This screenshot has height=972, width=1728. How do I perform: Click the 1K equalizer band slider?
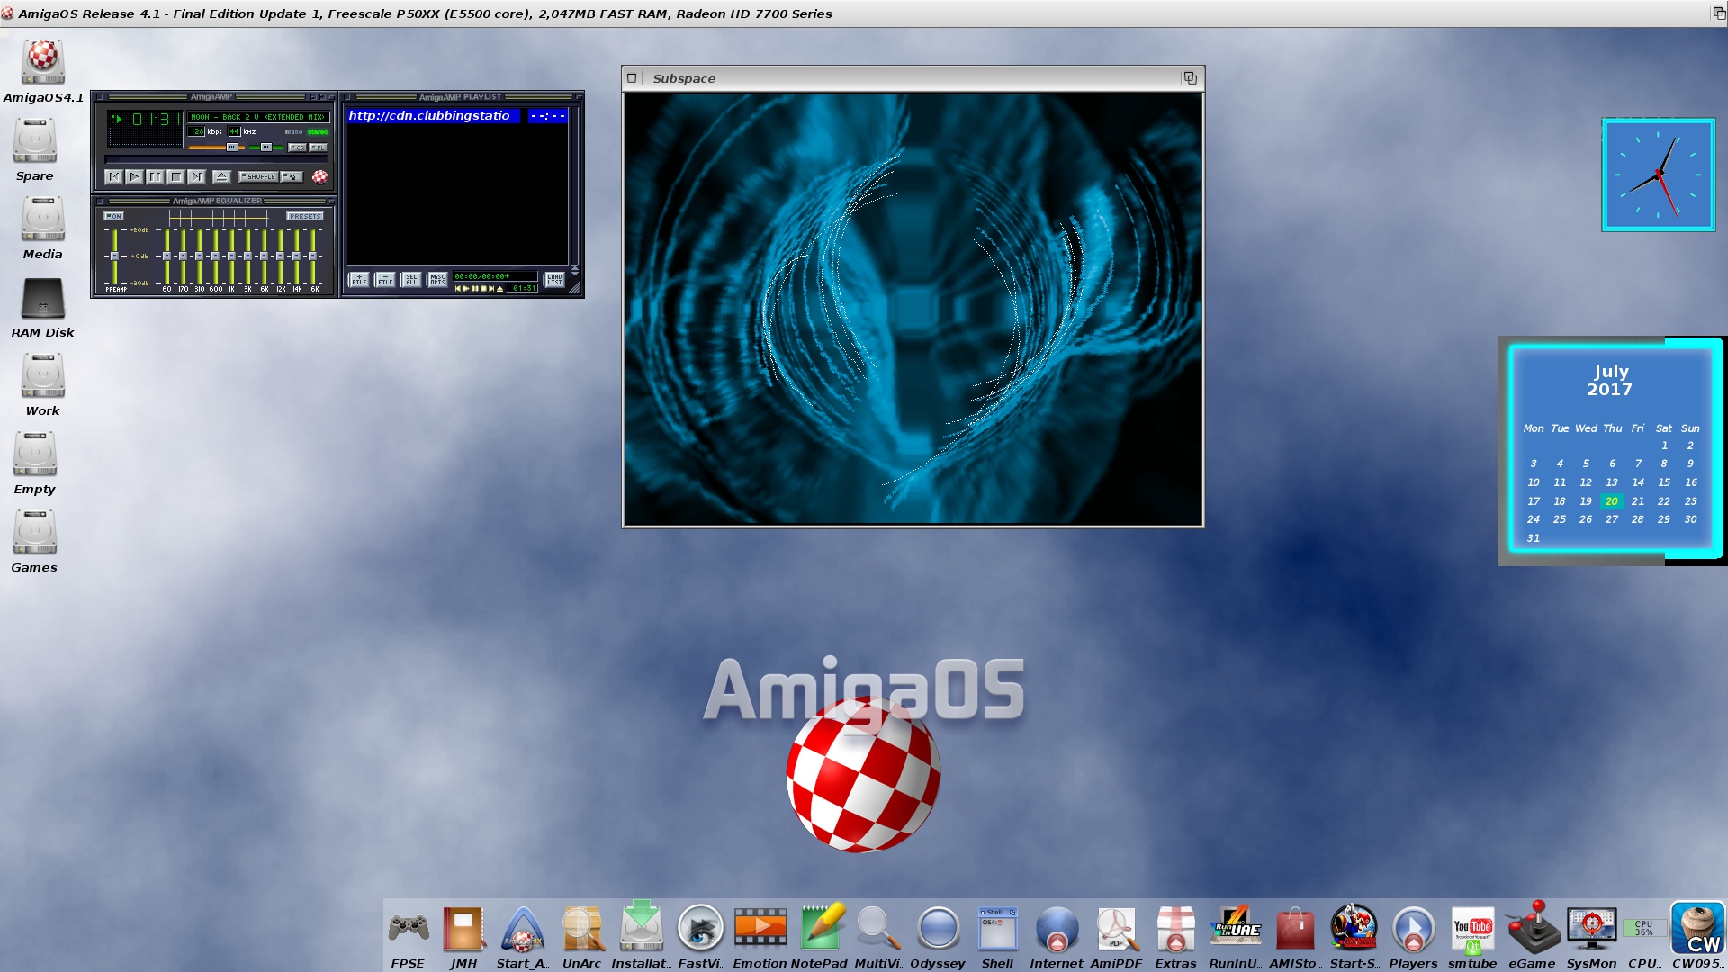(231, 256)
